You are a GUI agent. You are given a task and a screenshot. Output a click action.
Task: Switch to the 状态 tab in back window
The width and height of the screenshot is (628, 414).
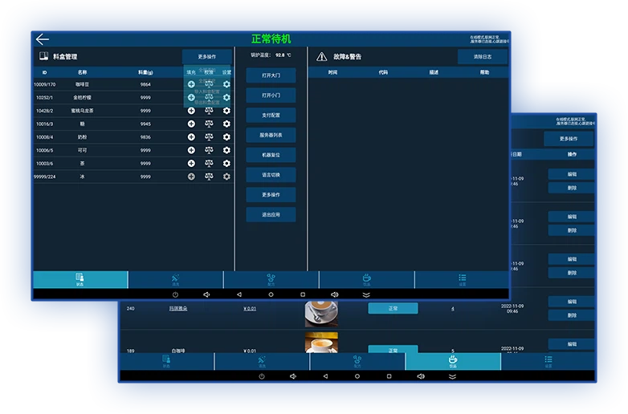point(166,361)
